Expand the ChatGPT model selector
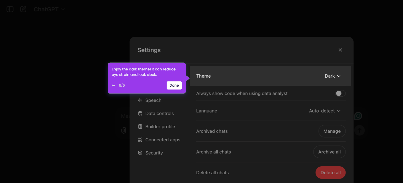 pyautogui.click(x=49, y=9)
